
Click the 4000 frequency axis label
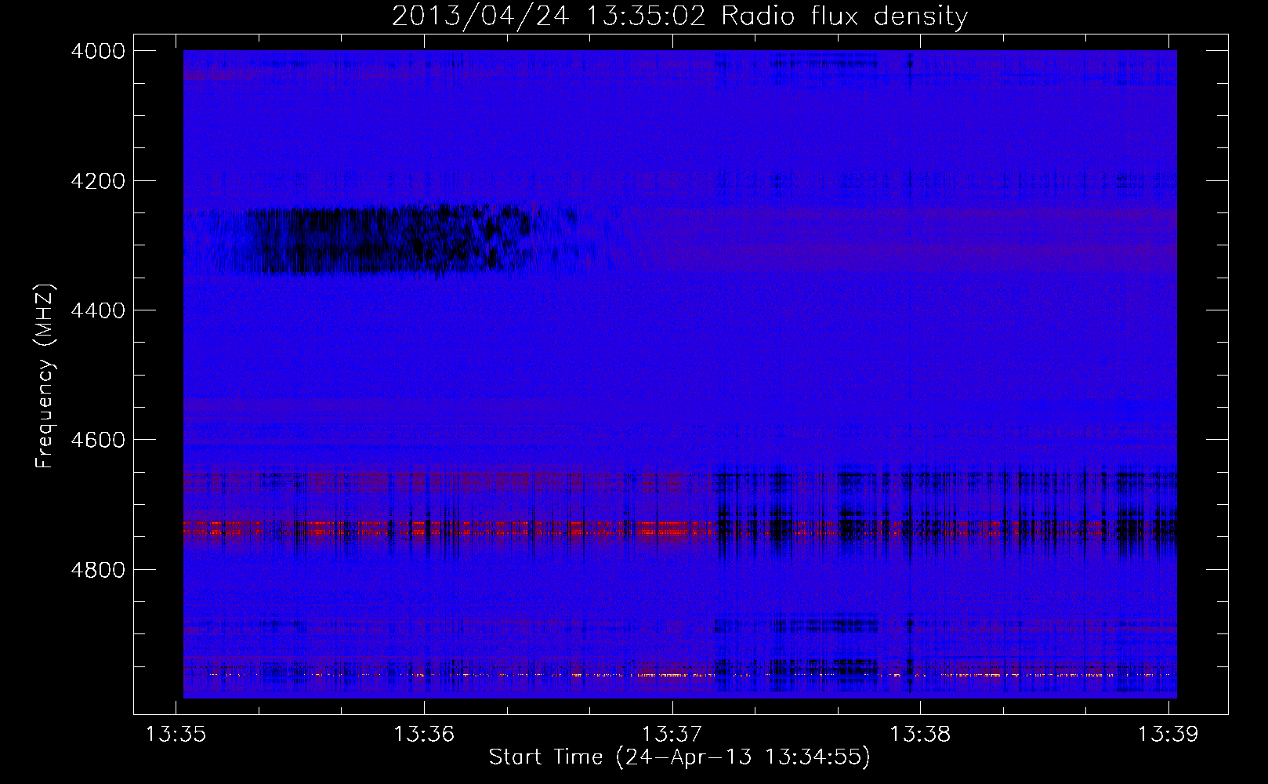click(x=98, y=51)
